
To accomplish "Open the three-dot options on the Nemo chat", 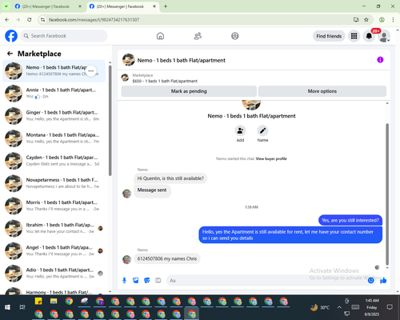I will click(91, 70).
